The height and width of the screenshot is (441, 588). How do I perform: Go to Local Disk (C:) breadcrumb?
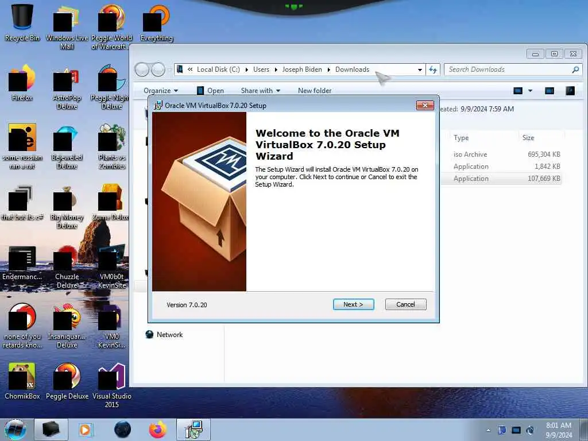click(x=218, y=69)
